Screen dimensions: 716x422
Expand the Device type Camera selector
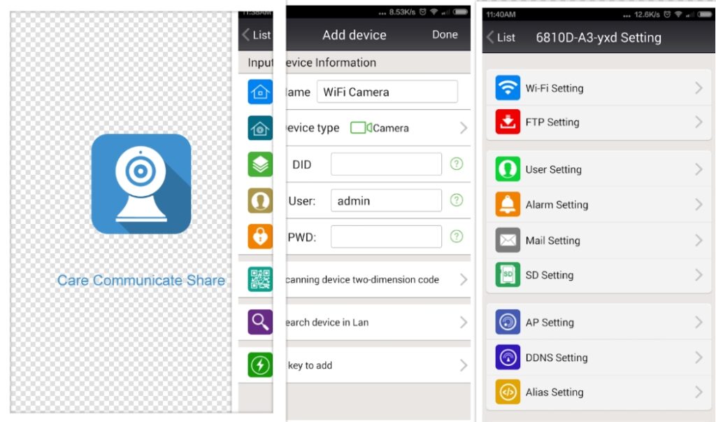pyautogui.click(x=463, y=128)
